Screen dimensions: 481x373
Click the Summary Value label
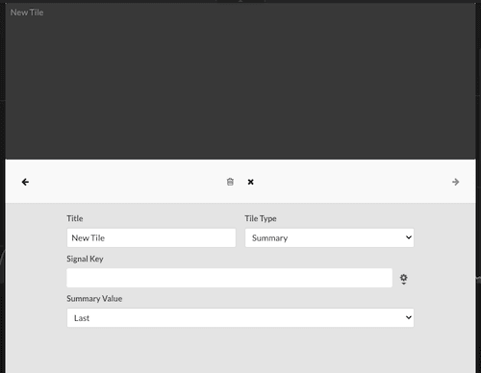pos(94,299)
